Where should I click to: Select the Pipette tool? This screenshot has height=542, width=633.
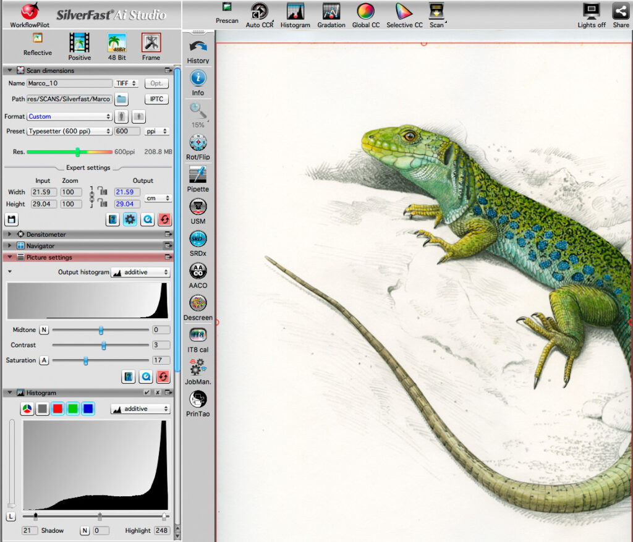[x=198, y=174]
